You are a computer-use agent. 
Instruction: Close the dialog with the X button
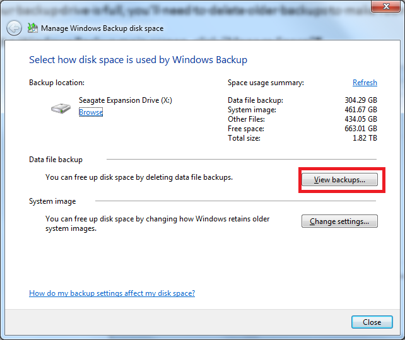[386, 6]
